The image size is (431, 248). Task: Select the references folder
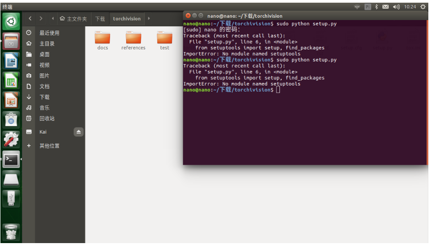coord(133,41)
